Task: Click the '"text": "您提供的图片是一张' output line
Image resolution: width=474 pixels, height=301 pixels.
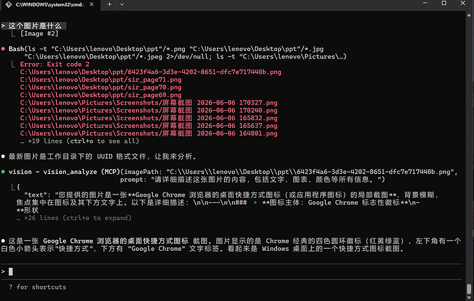Action: pyautogui.click(x=232, y=194)
